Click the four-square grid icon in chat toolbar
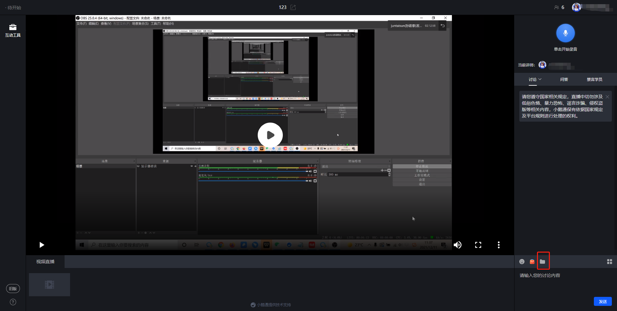Viewport: 617px width, 311px height. tap(609, 262)
